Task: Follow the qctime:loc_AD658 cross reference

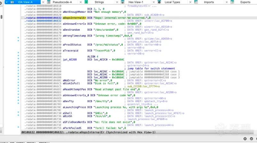Action: point(158,39)
